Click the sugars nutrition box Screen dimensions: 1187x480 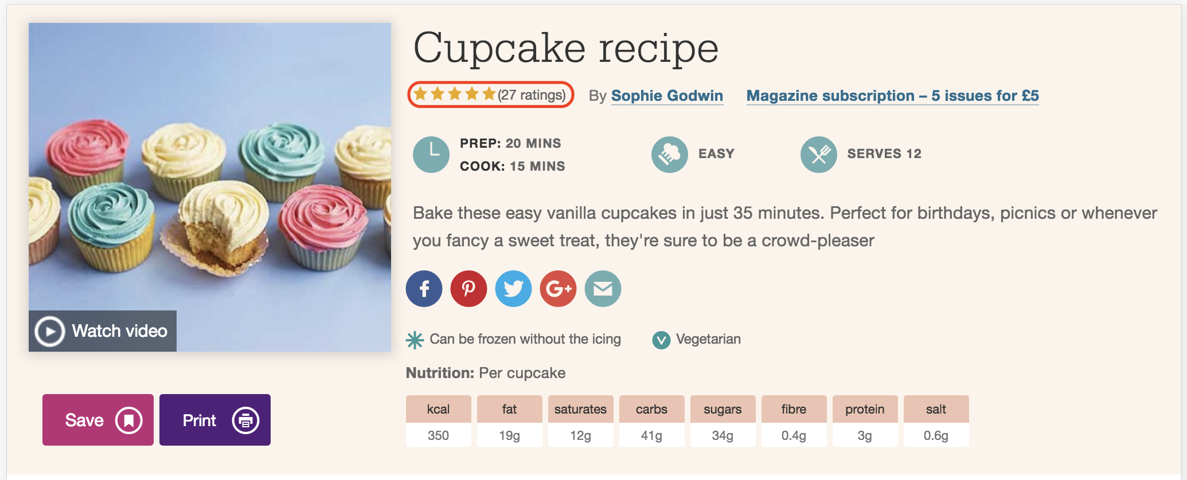pos(723,421)
